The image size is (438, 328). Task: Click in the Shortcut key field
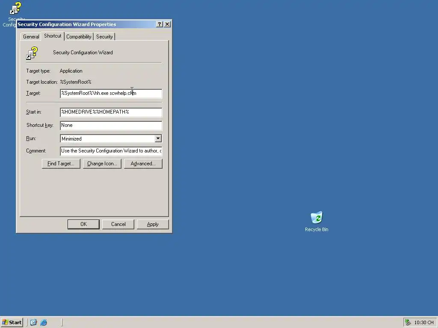point(111,126)
